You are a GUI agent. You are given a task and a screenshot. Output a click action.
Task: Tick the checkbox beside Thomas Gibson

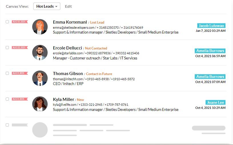7,73
